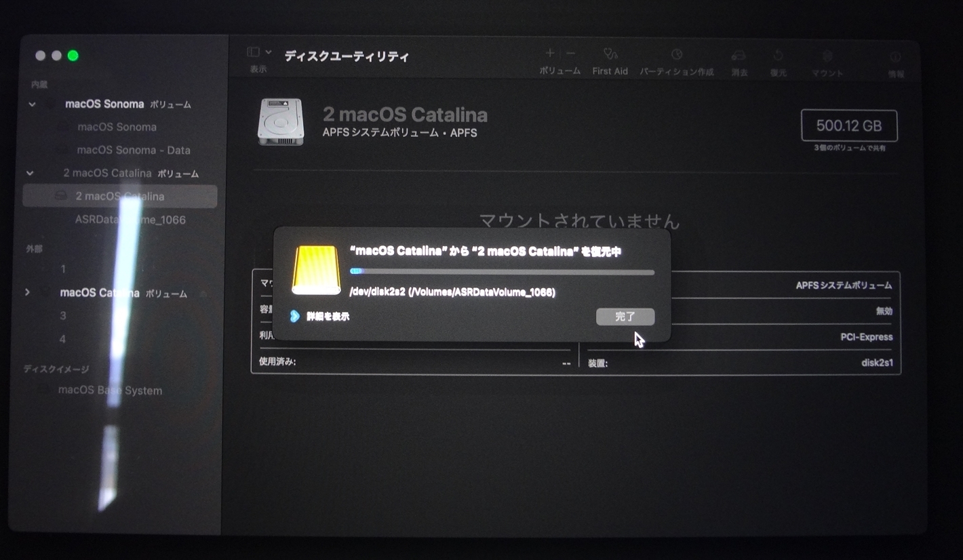
Task: Click the パーティション作成 partition icon
Action: (676, 54)
